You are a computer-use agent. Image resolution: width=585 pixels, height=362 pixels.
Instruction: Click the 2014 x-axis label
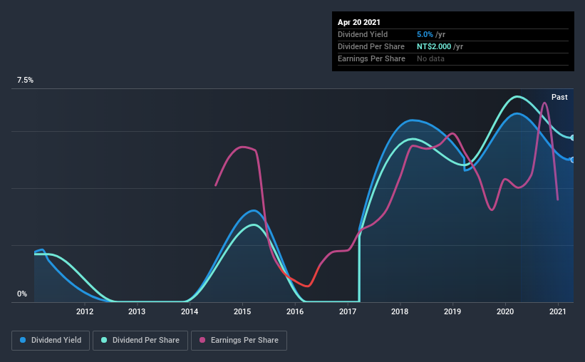(x=190, y=311)
